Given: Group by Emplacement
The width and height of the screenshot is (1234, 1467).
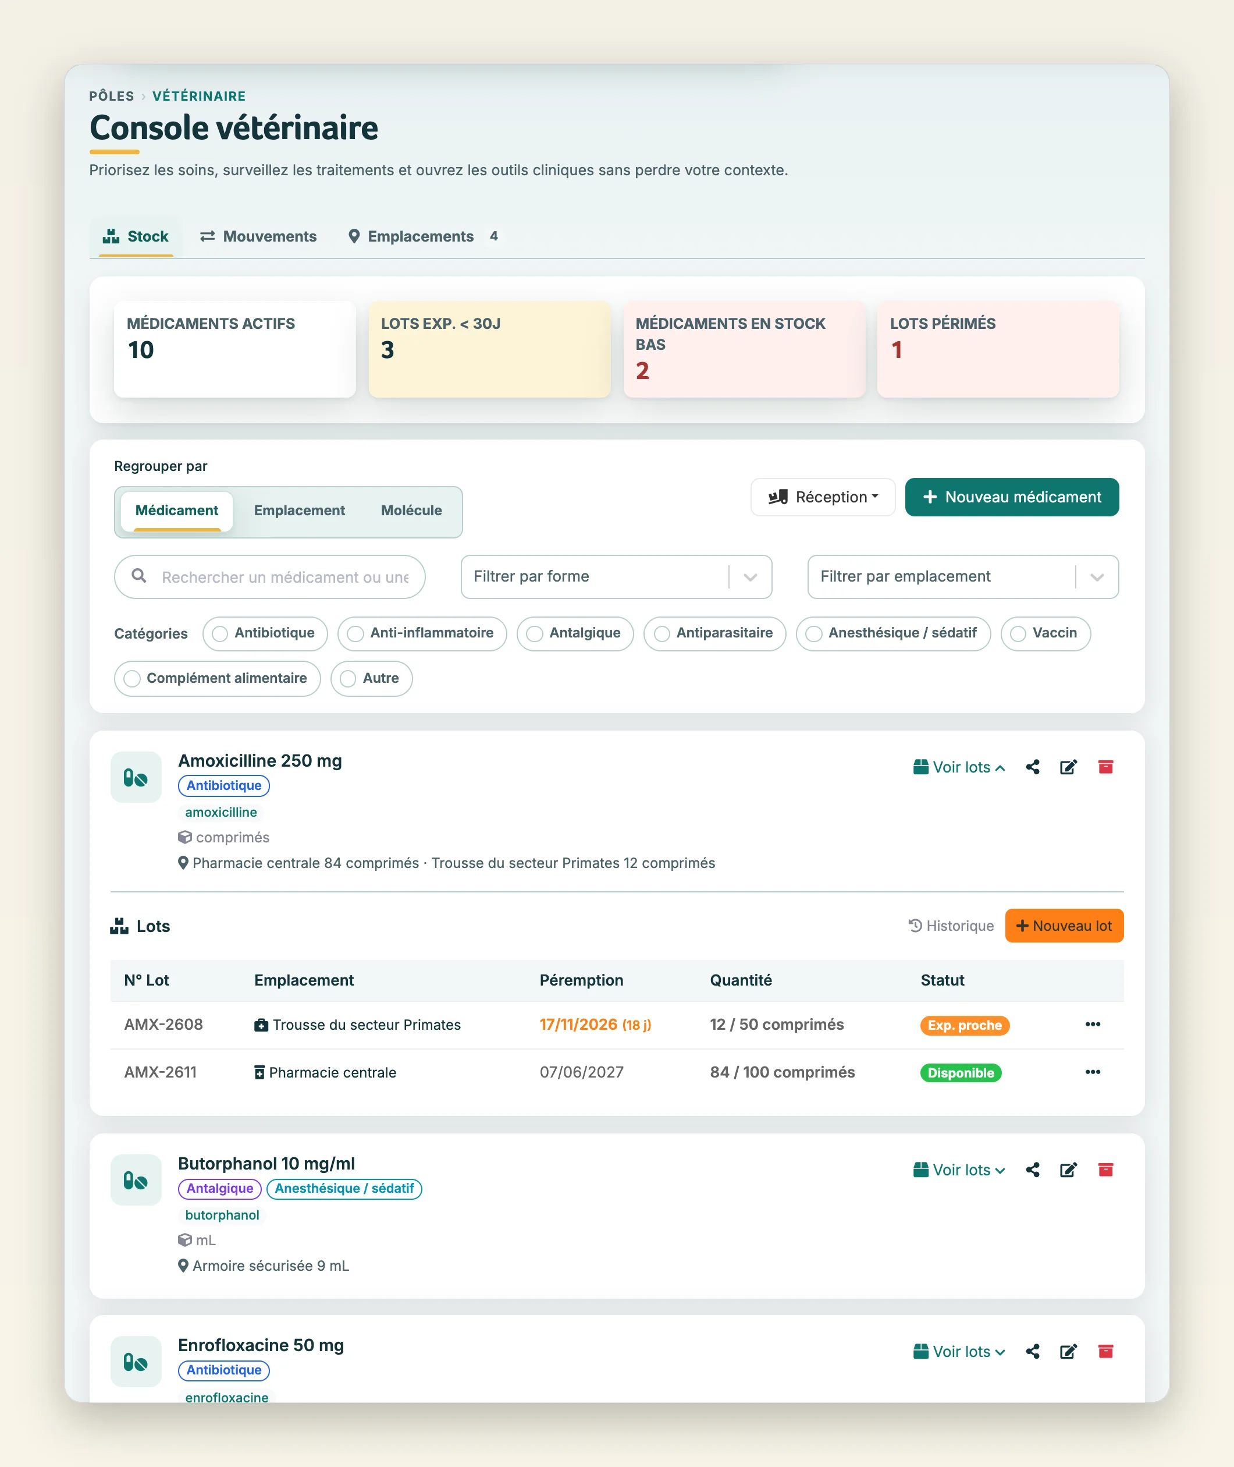Looking at the screenshot, I should coord(300,510).
